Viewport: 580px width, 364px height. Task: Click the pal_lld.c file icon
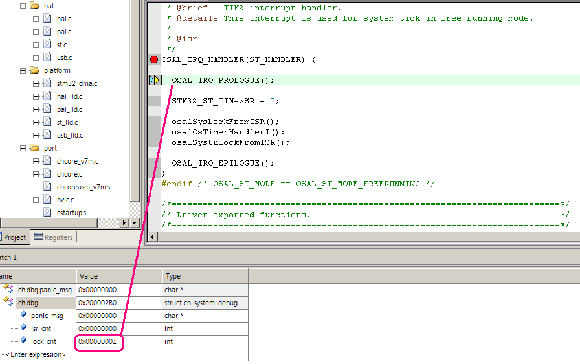point(47,109)
